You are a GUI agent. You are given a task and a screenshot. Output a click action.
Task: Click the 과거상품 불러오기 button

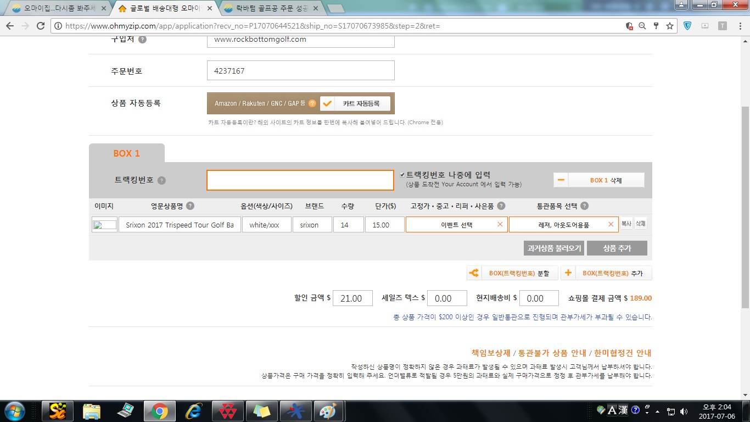pos(553,248)
